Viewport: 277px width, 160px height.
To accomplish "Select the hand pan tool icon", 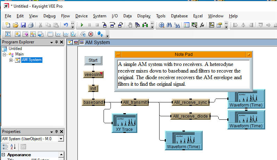I will tap(130, 25).
